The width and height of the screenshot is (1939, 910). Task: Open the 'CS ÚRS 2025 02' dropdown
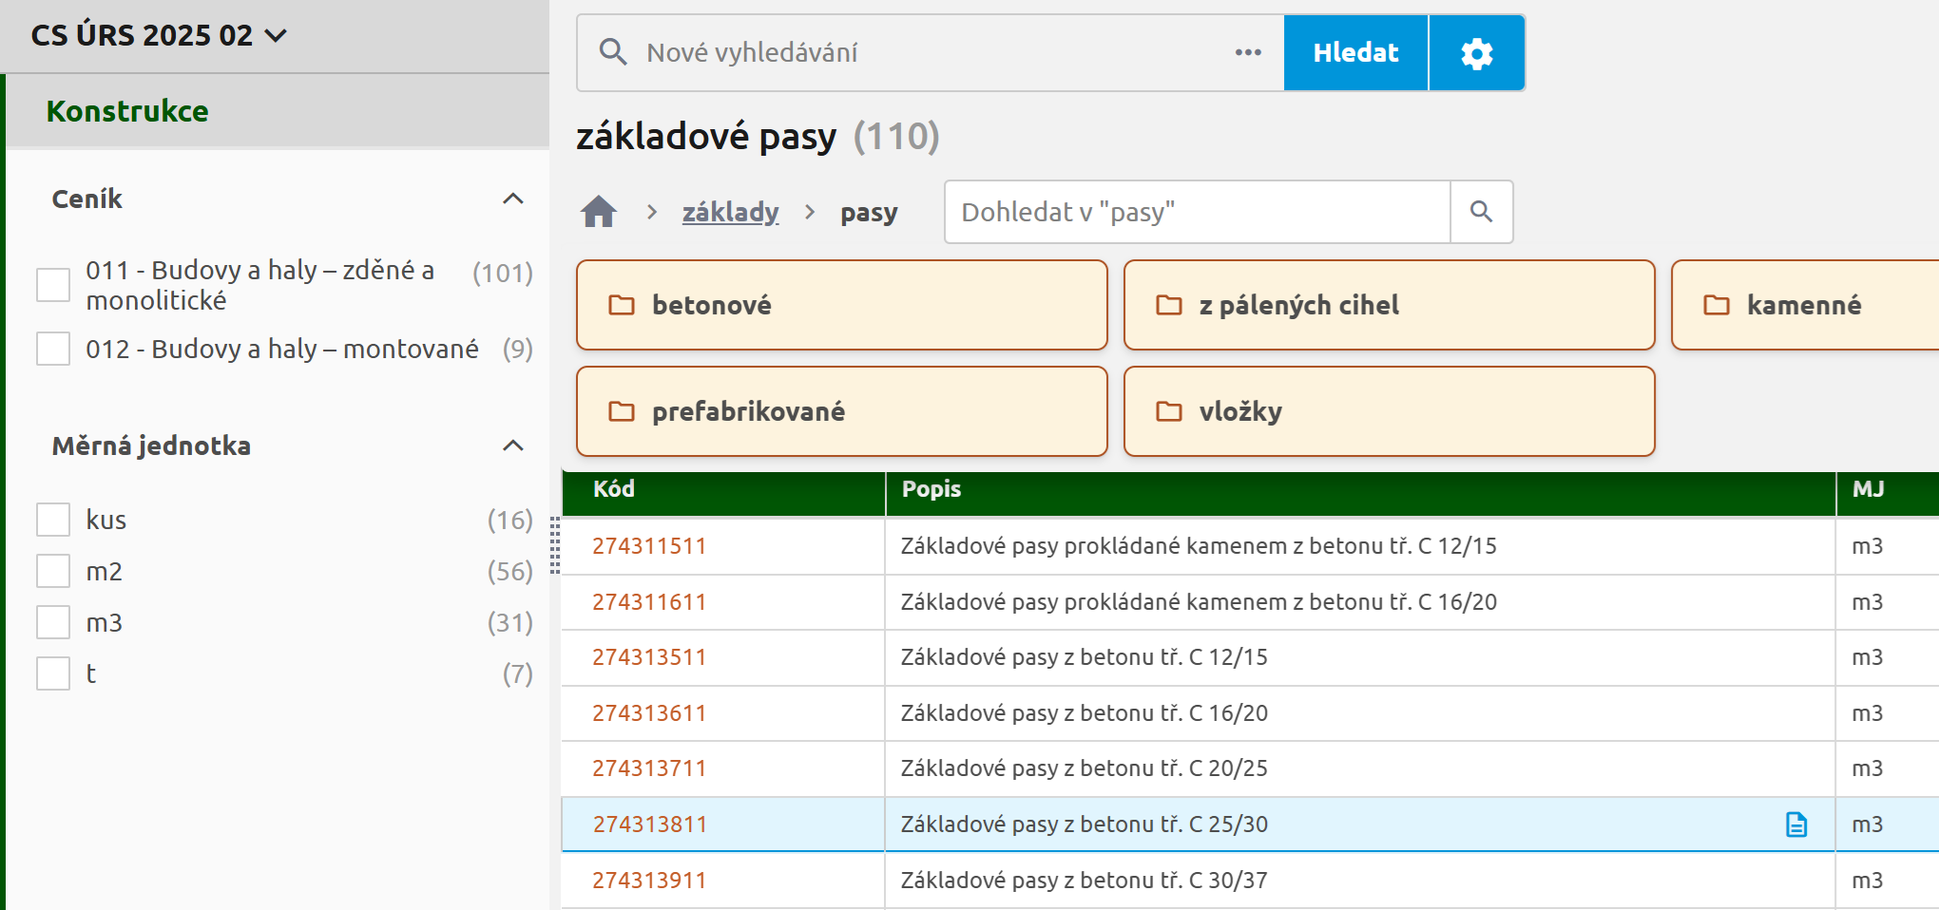159,36
